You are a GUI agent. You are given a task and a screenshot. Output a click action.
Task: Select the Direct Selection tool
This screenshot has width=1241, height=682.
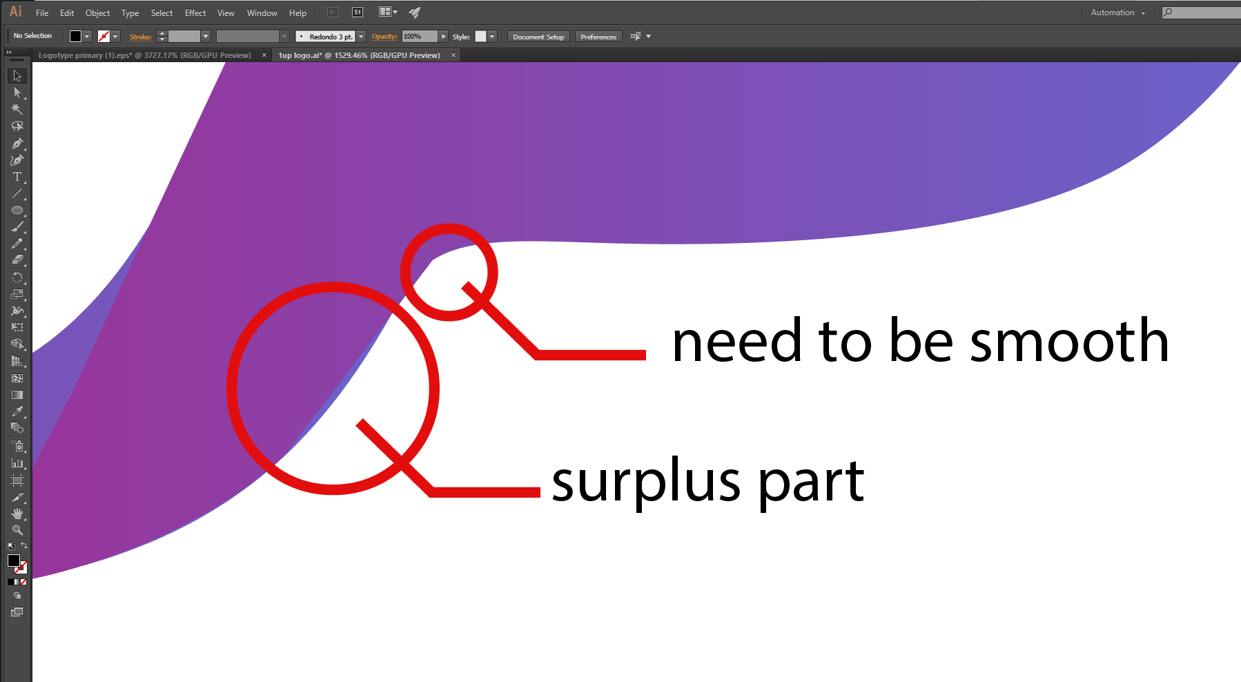pyautogui.click(x=17, y=92)
